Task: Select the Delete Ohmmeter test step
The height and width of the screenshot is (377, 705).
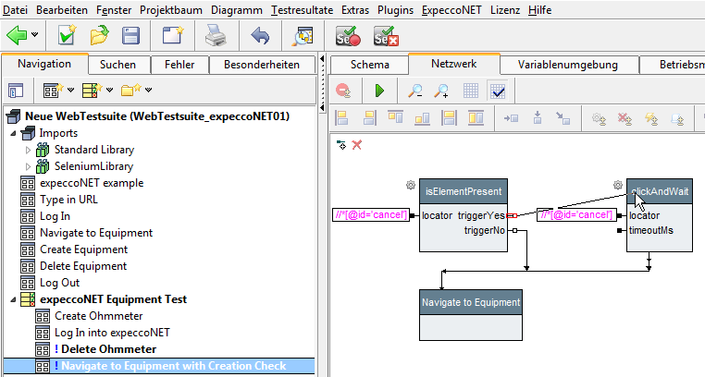Action: click(105, 349)
